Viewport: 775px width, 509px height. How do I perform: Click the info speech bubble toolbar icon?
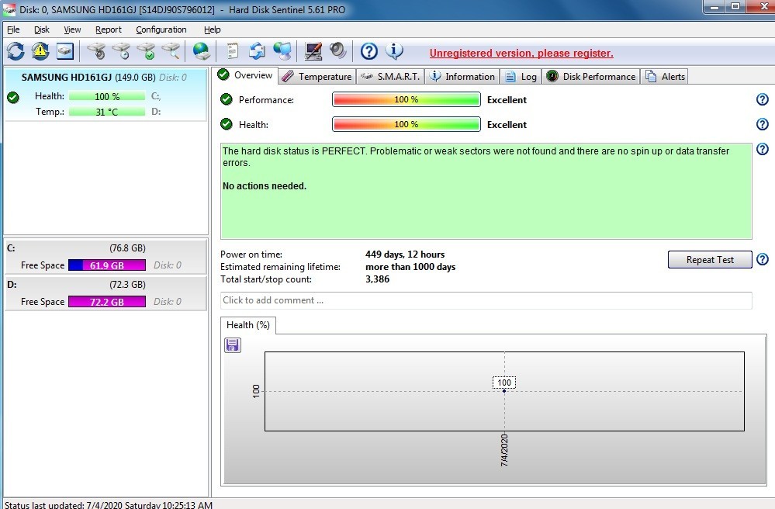[394, 51]
